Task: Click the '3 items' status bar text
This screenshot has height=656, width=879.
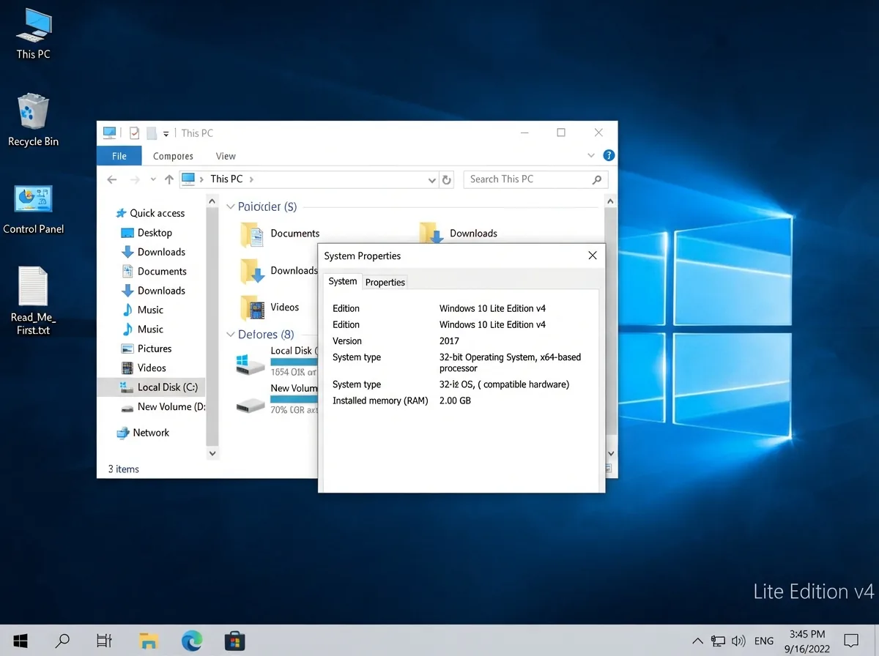Action: (x=123, y=469)
